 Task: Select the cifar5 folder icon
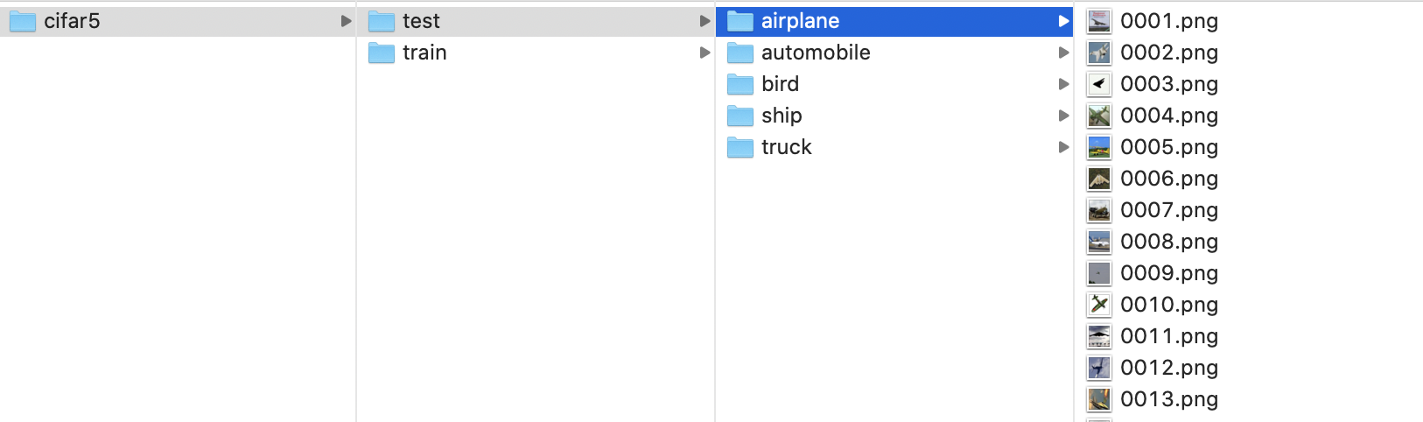(23, 21)
